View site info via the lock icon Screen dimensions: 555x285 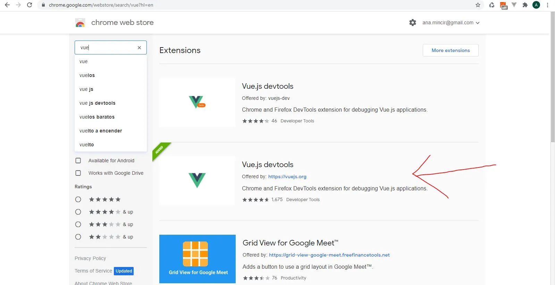43,5
